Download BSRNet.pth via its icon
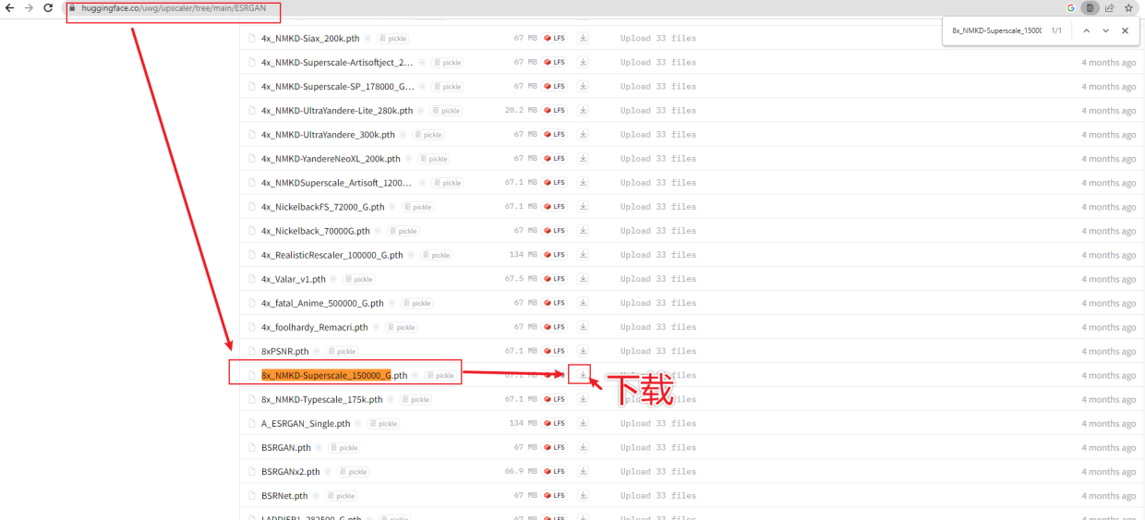 click(583, 495)
